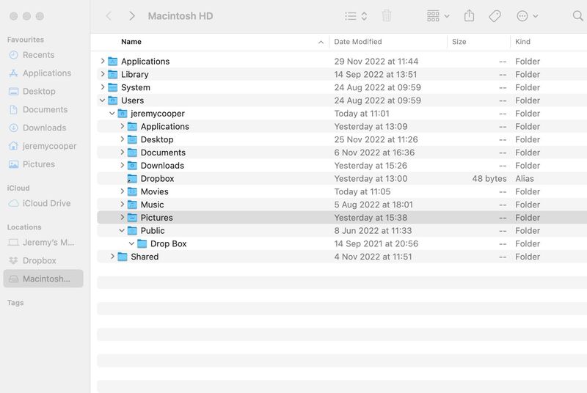Click the Macintosh HD window title
The image size is (587, 393).
pos(181,16)
